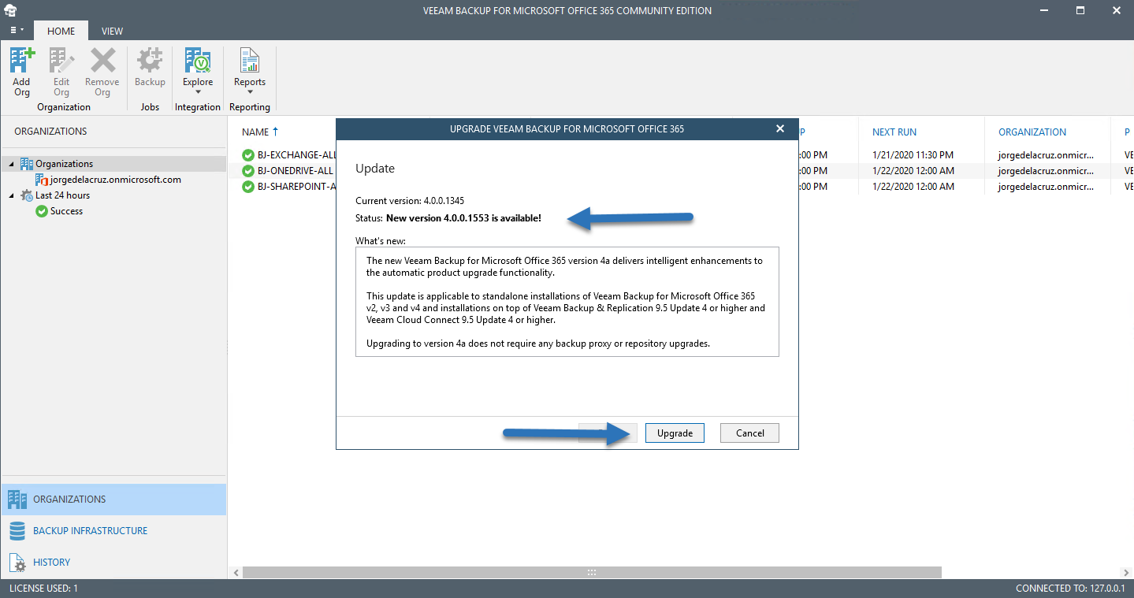Click the New version 4.0.0.1553 status text
1134x598 pixels.
(x=463, y=217)
